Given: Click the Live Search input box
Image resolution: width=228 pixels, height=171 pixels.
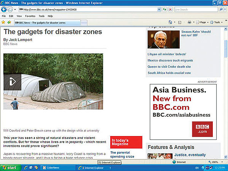Looking at the screenshot, I should point(196,9).
